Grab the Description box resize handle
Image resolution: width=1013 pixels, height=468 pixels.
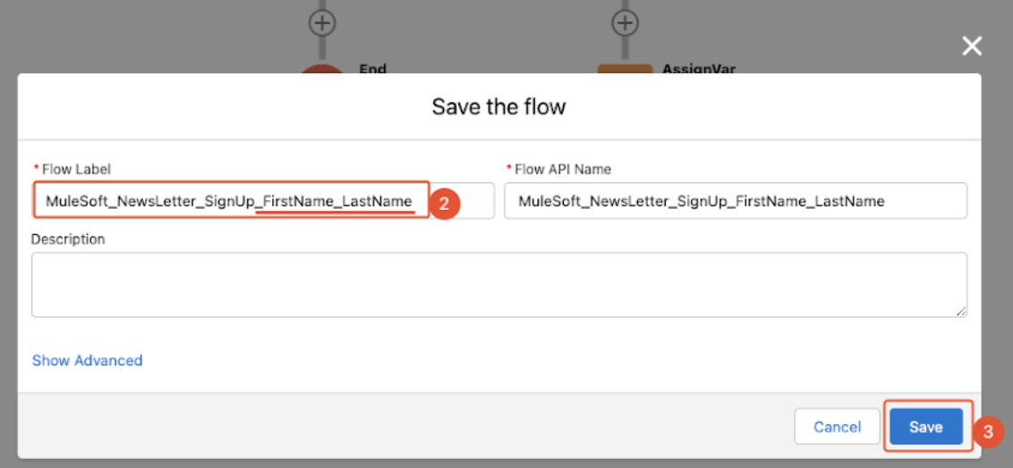click(x=961, y=311)
